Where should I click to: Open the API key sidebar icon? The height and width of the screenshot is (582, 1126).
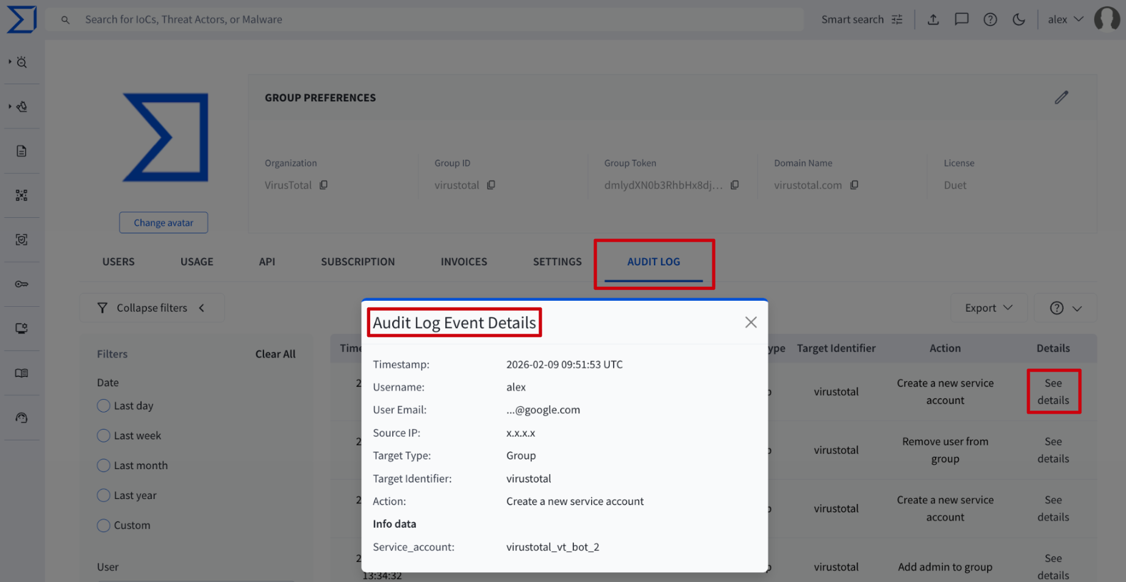(x=22, y=284)
